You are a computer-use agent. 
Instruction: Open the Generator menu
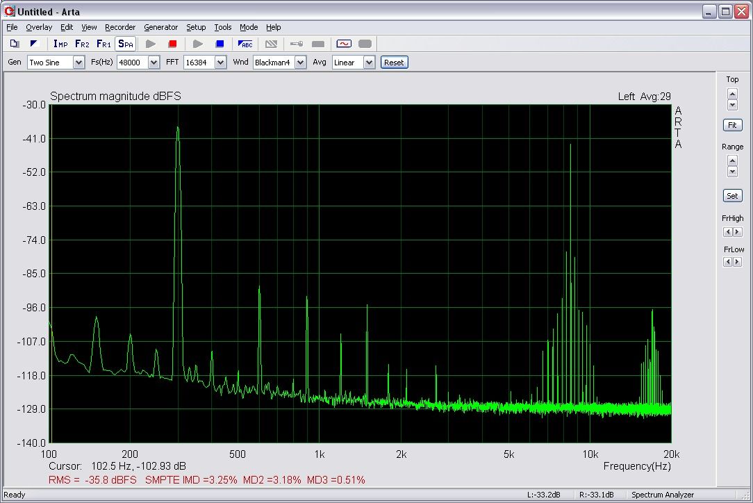tap(160, 27)
